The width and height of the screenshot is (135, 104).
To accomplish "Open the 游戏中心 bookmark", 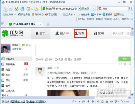I will [x=38, y=14].
